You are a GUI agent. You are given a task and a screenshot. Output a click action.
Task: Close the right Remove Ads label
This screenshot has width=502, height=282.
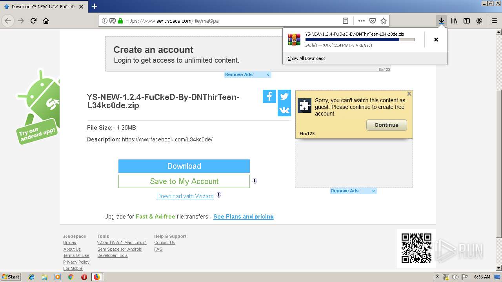tap(374, 191)
